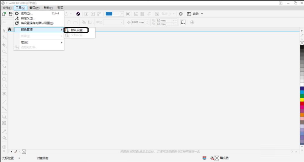Click the color proofing monitor icon in the status bar
304x162 pixels.
204,158
